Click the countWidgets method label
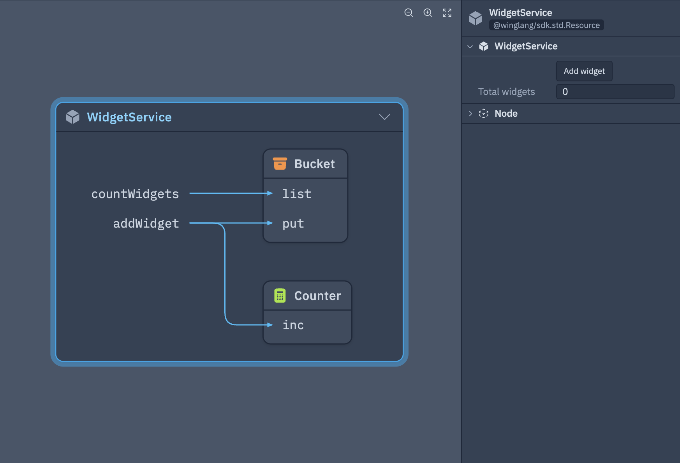The image size is (680, 463). pyautogui.click(x=135, y=194)
